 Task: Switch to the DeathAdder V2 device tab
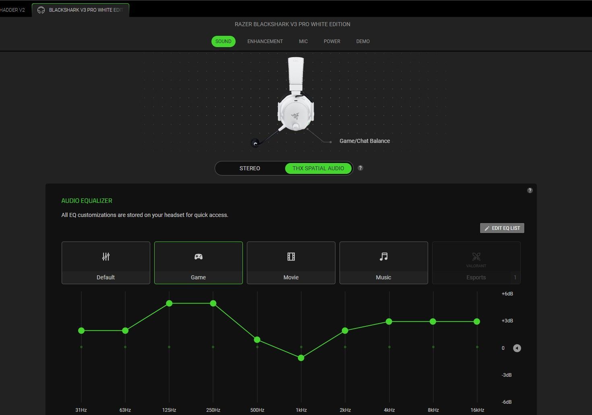12,10
